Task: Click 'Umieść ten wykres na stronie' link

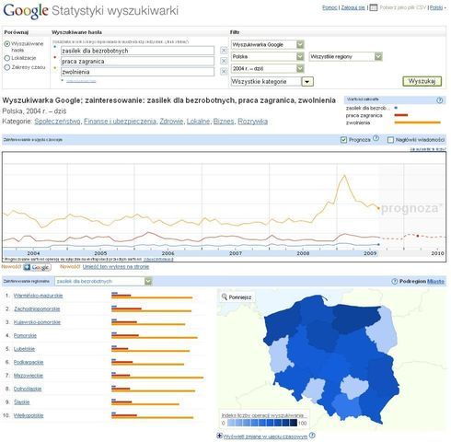Action: pyautogui.click(x=116, y=267)
